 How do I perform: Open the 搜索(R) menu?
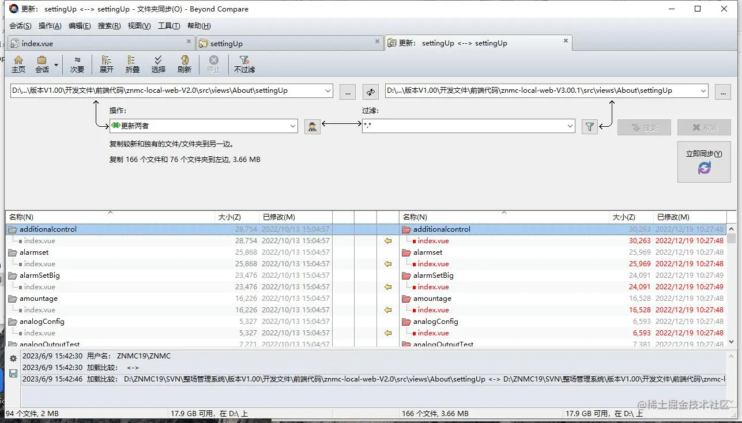tap(109, 26)
